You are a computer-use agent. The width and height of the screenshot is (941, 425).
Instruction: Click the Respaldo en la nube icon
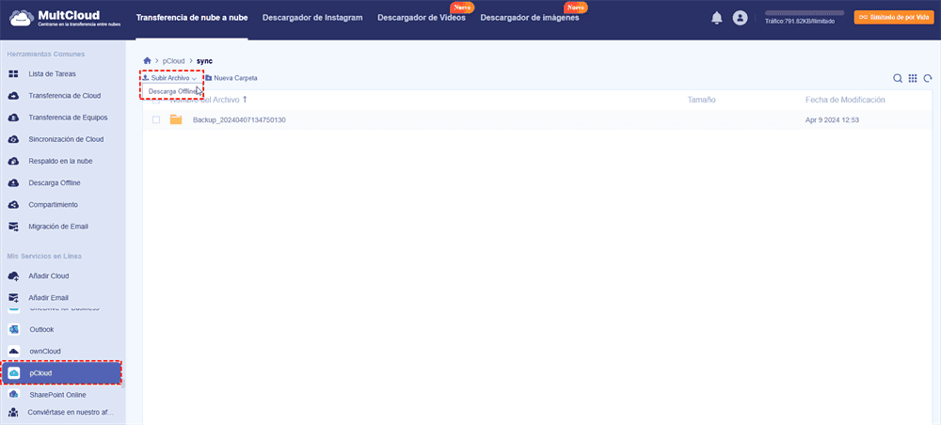(13, 161)
